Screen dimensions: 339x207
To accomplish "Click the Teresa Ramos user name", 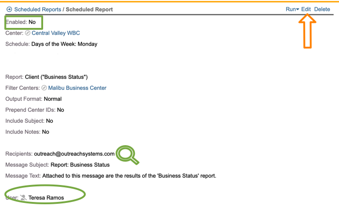I will (x=46, y=198).
